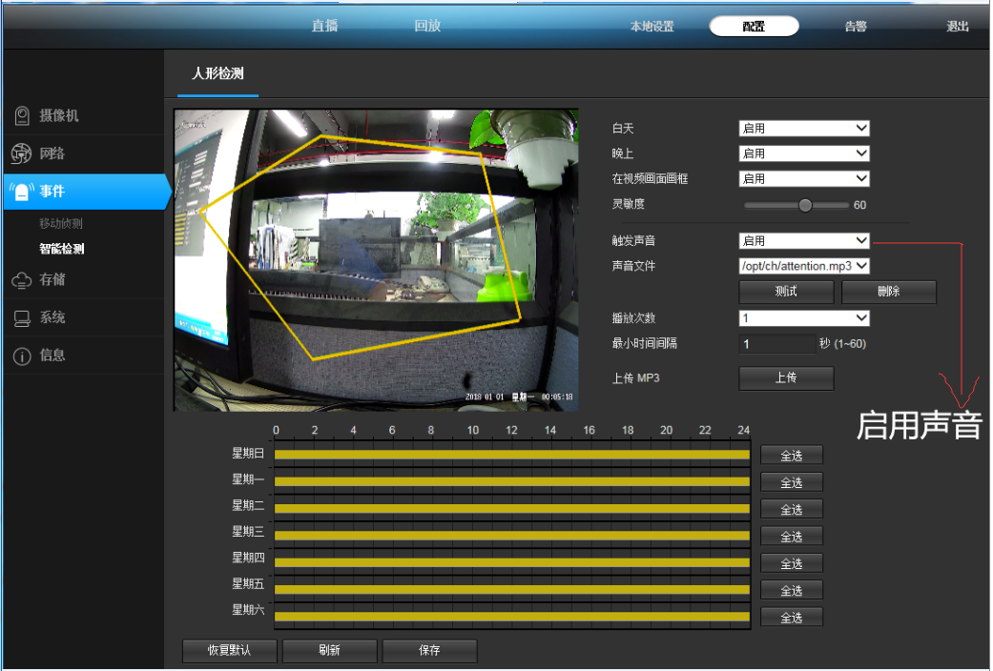Click the event alarm icon
Image resolution: width=993 pixels, height=671 pixels.
click(x=22, y=192)
